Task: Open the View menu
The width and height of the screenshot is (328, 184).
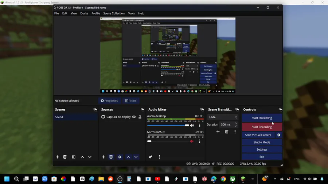Action: (74, 13)
